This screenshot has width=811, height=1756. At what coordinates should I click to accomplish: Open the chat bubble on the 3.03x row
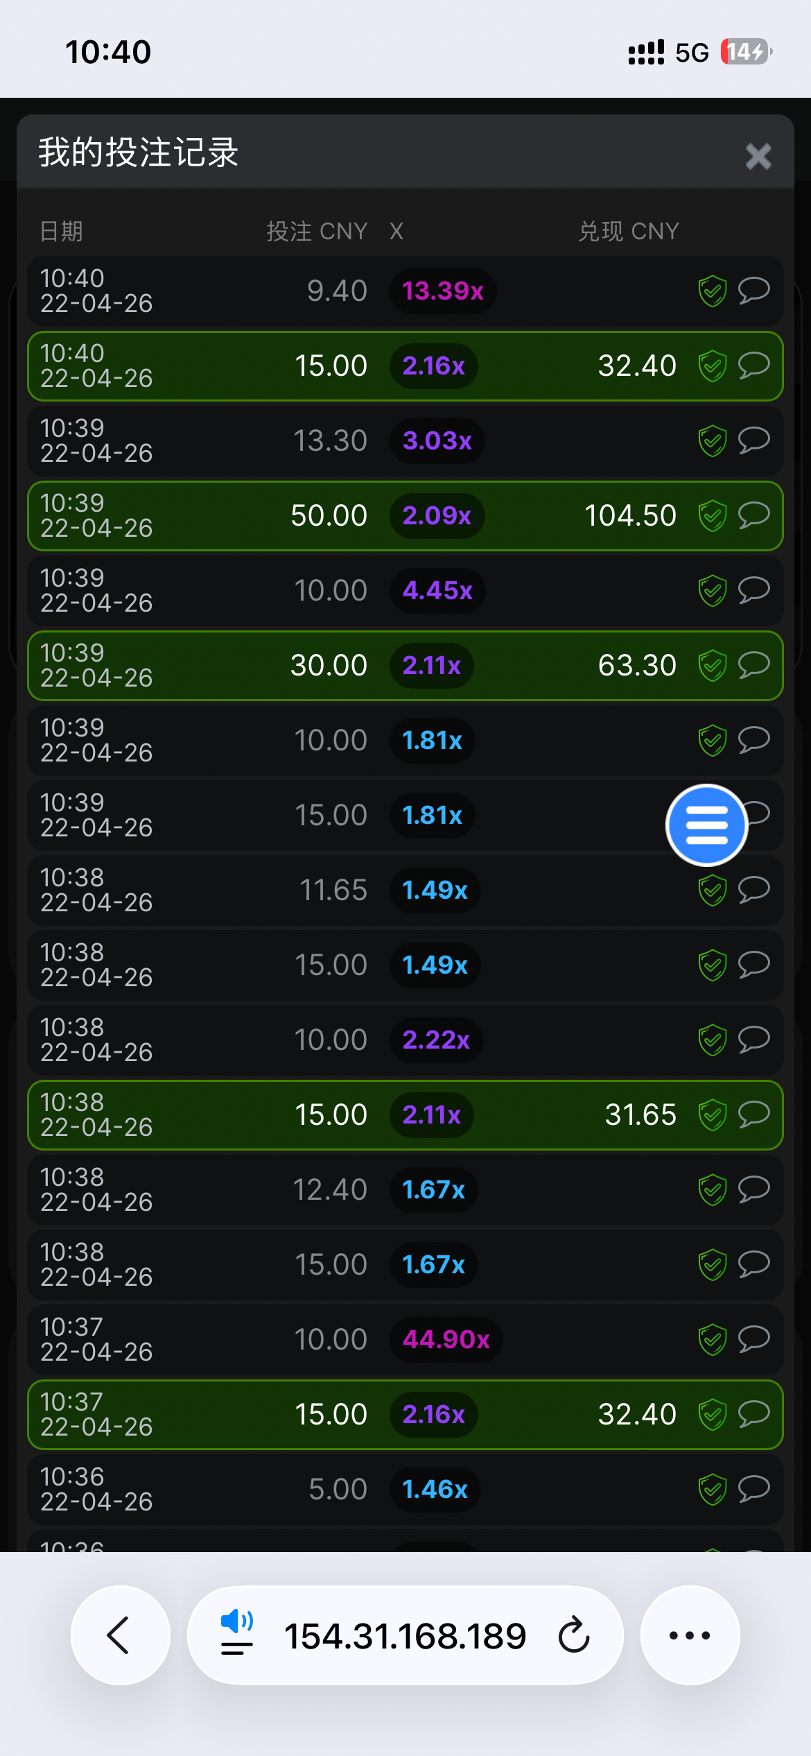[x=753, y=440]
